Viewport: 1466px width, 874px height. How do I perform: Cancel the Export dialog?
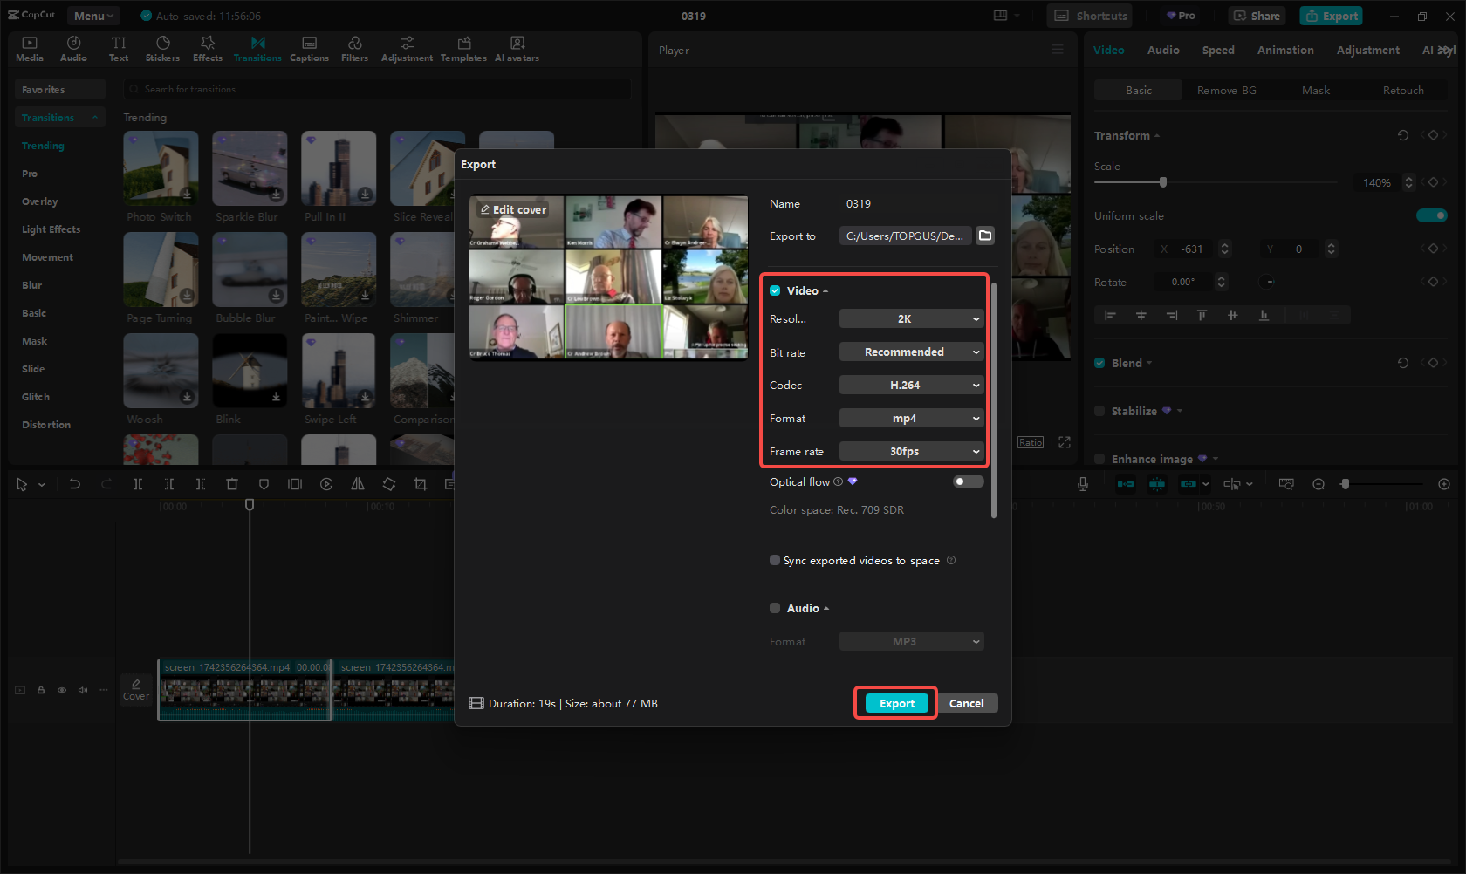coord(967,703)
